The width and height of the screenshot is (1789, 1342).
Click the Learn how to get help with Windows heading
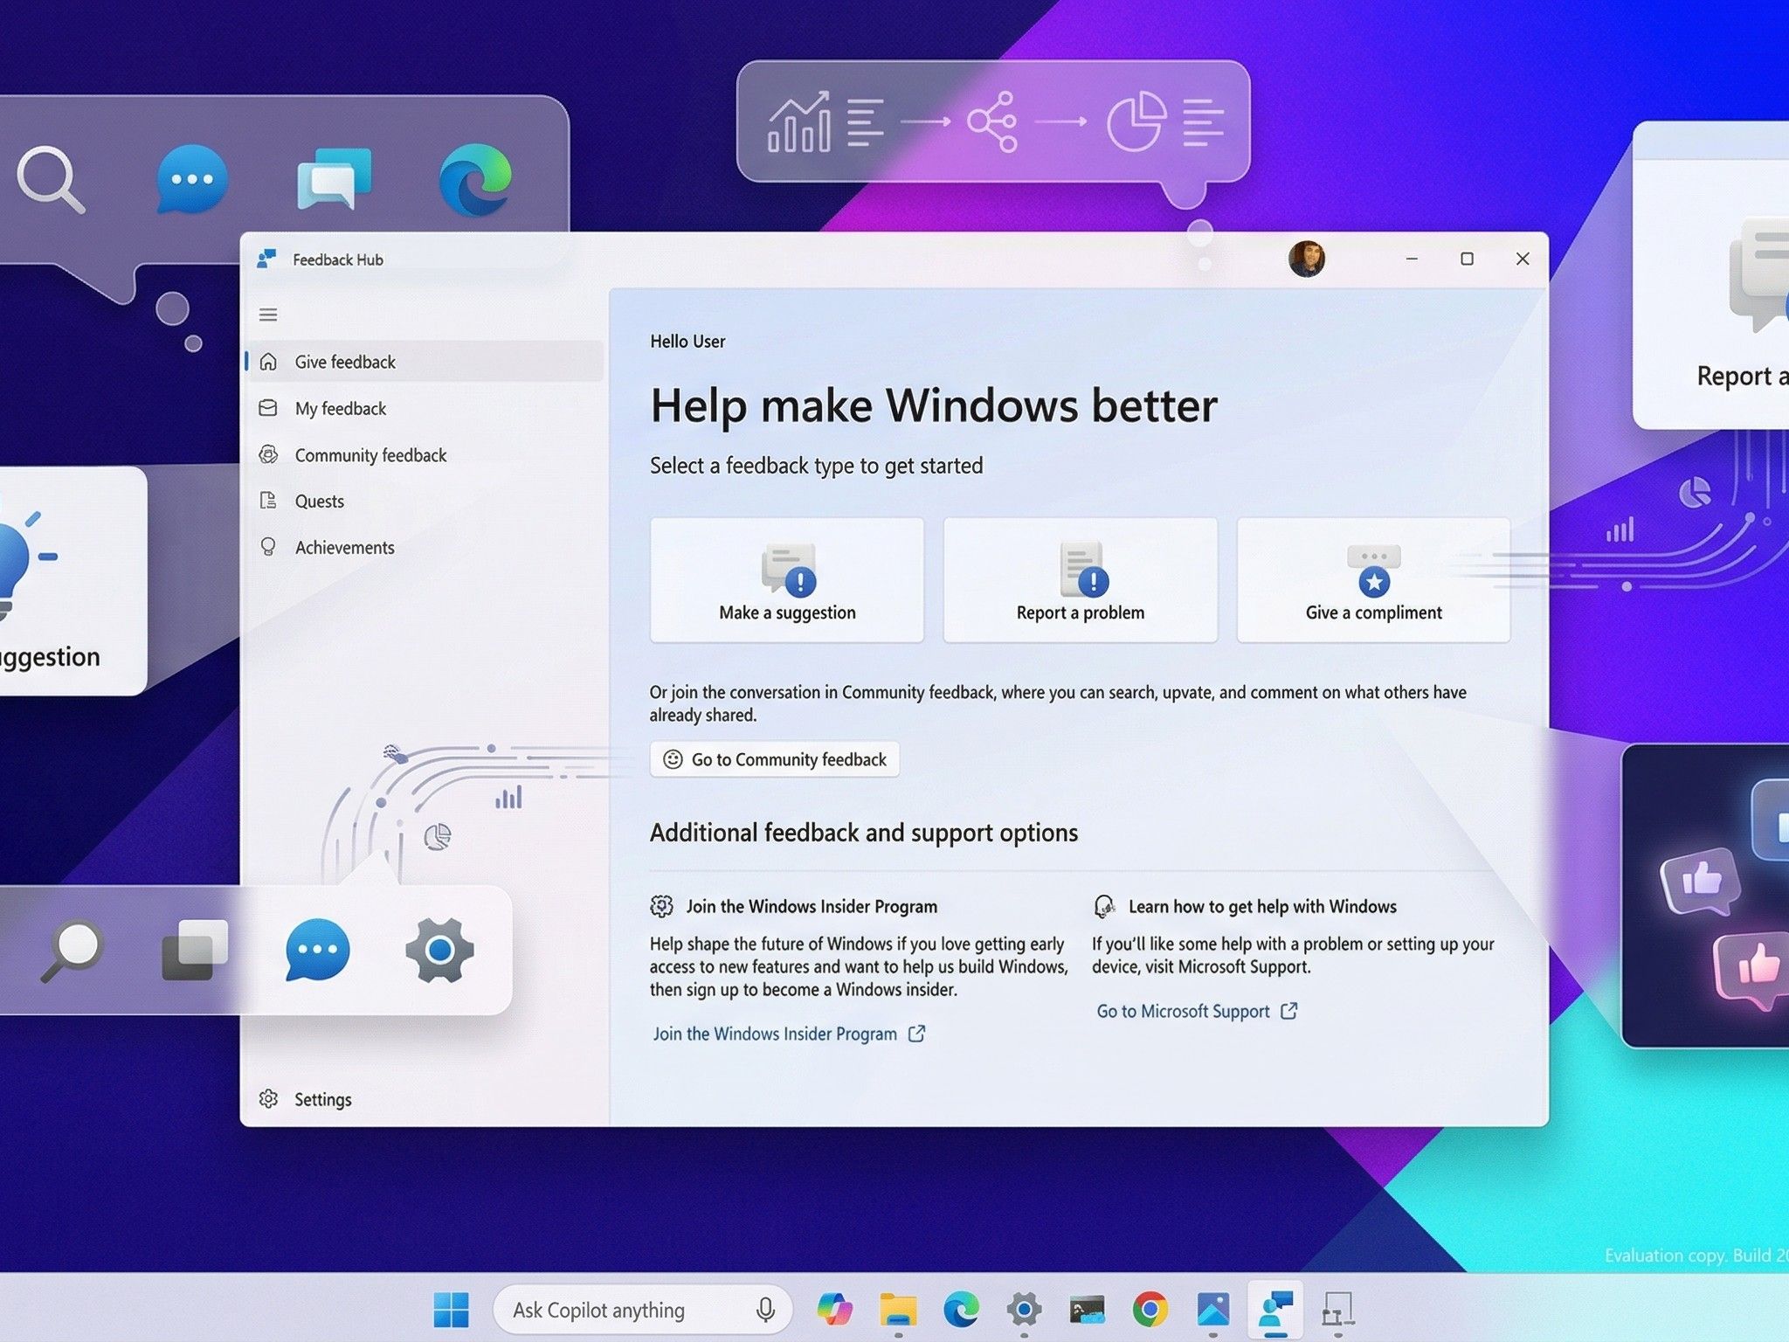pyautogui.click(x=1262, y=907)
